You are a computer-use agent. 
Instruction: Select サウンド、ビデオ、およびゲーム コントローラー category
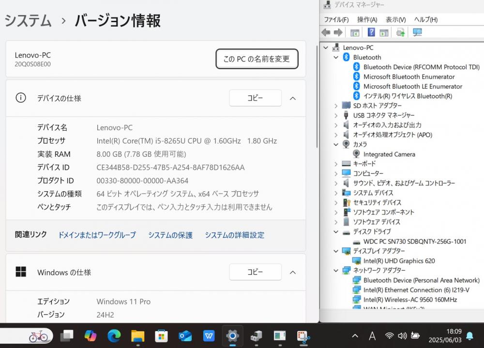click(404, 183)
